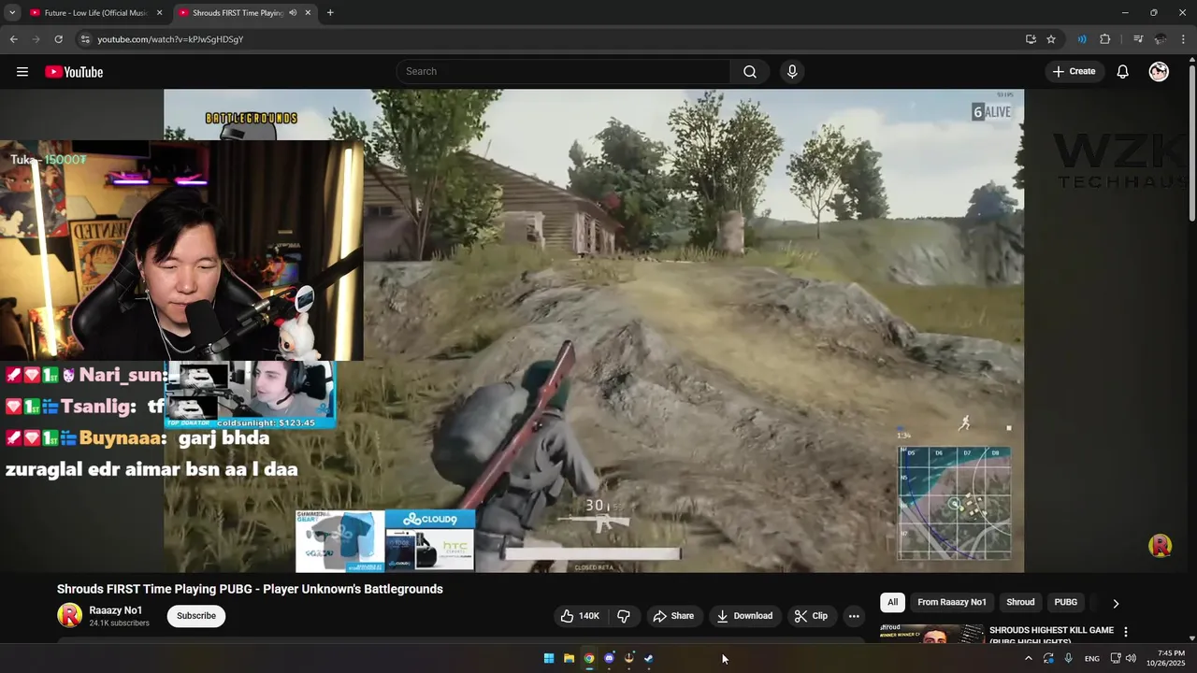
Task: Open the tab search dropdown arrow
Action: pos(12,13)
